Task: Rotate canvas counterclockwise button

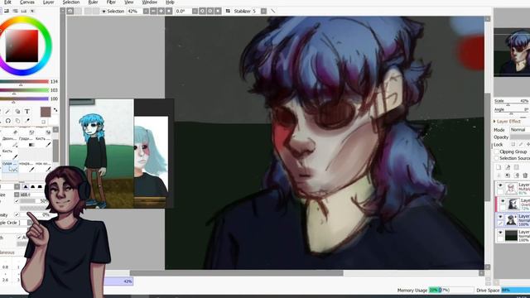Action: (x=202, y=11)
